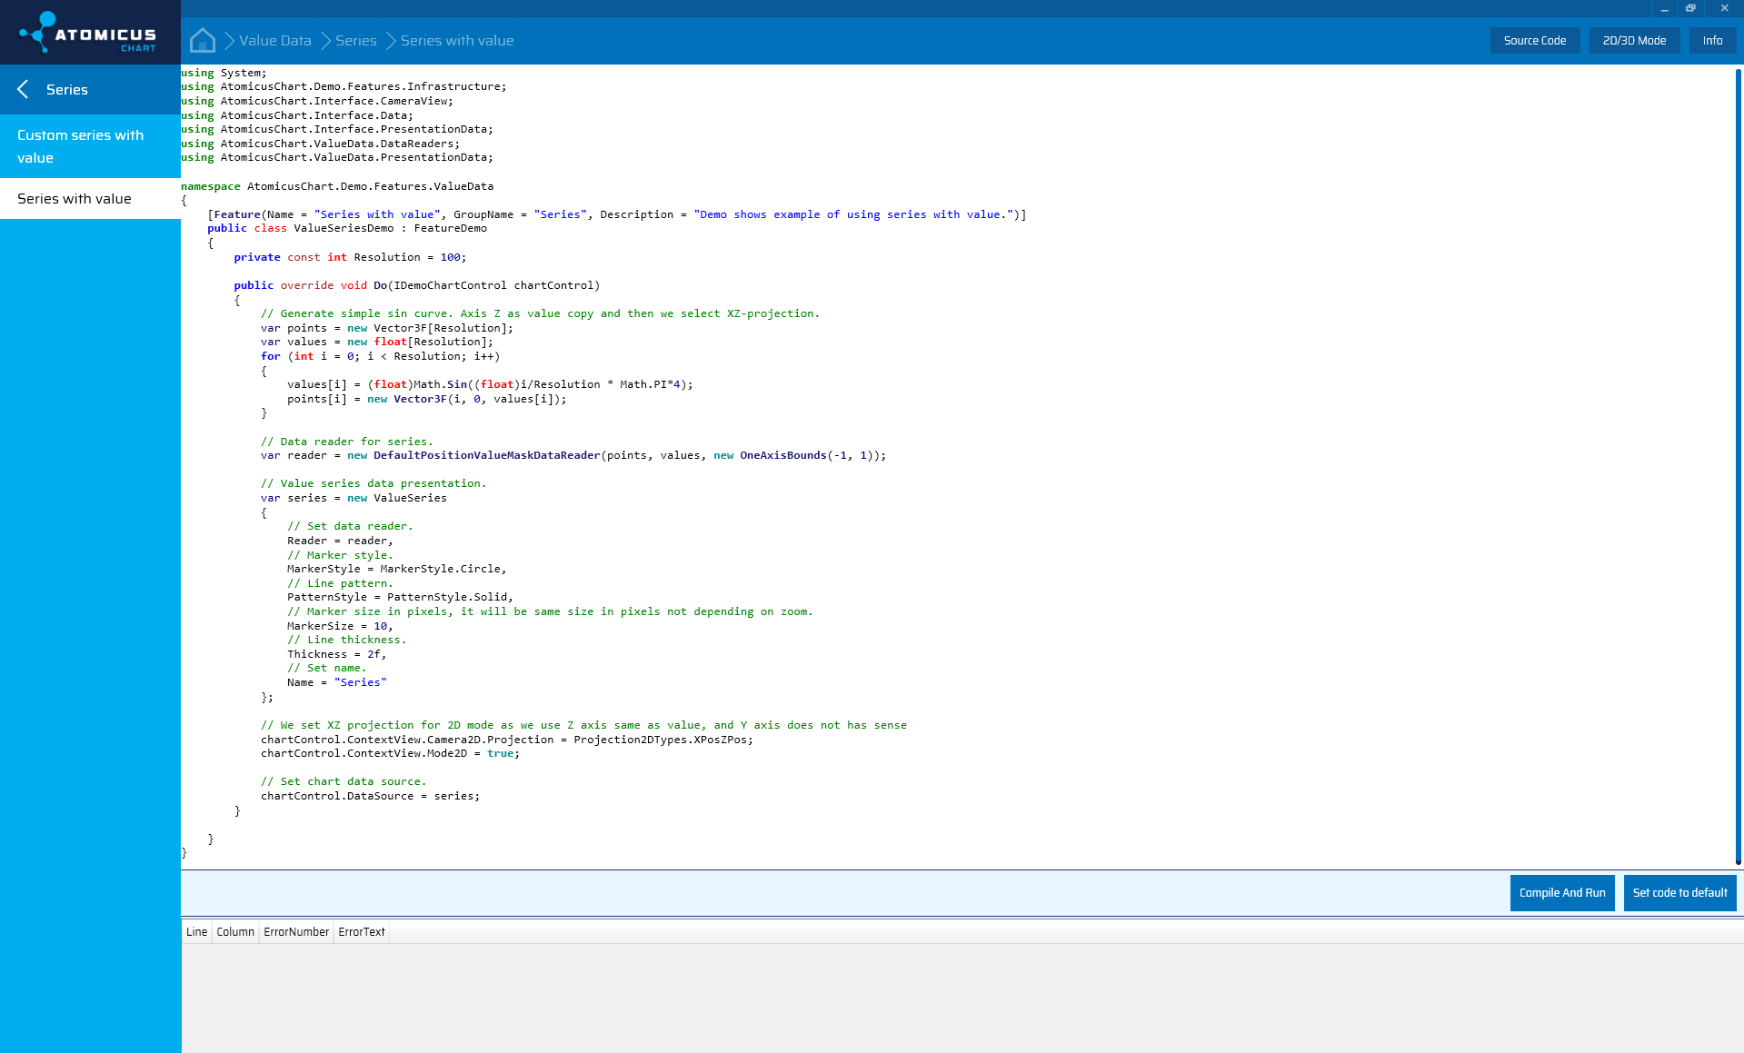Open the Source Code view
Screen dimensions: 1744x1053
[1534, 40]
